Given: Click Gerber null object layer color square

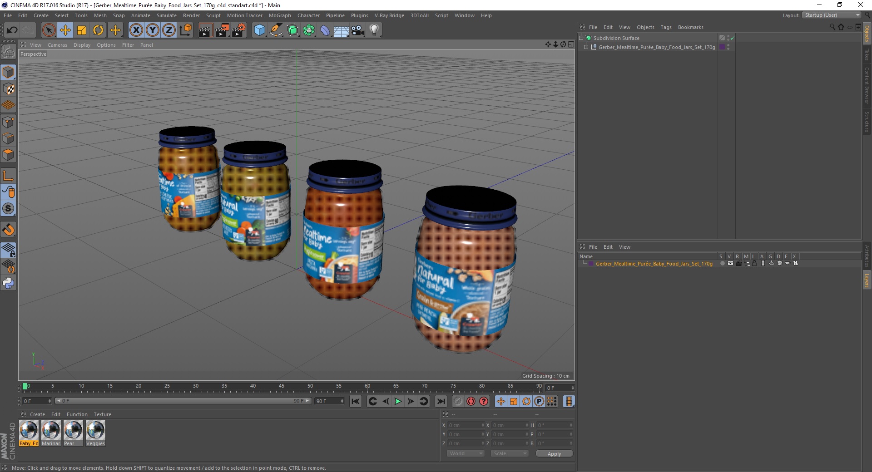Looking at the screenshot, I should click(722, 47).
